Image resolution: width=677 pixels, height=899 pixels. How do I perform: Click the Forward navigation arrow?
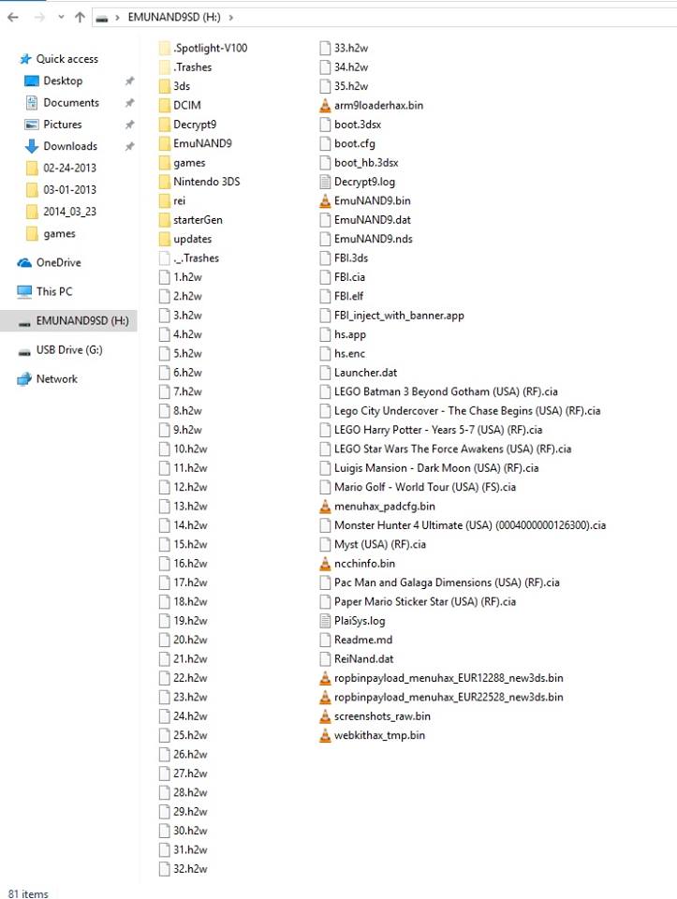39,17
